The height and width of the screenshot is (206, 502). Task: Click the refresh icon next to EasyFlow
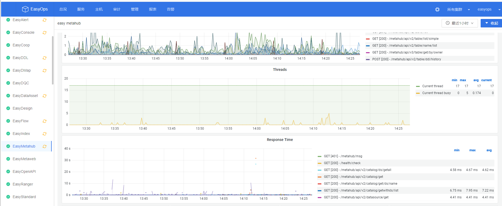(x=45, y=121)
